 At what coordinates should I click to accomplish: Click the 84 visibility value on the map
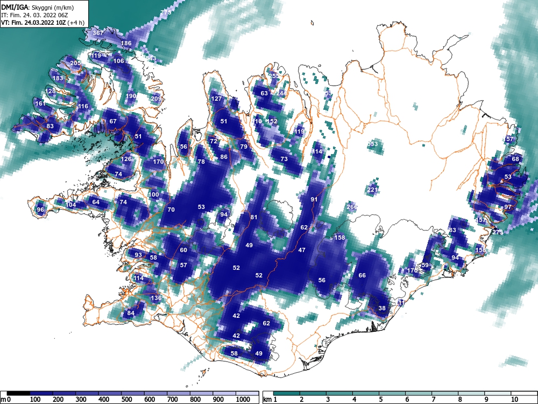click(131, 313)
